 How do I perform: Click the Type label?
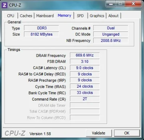16,28
